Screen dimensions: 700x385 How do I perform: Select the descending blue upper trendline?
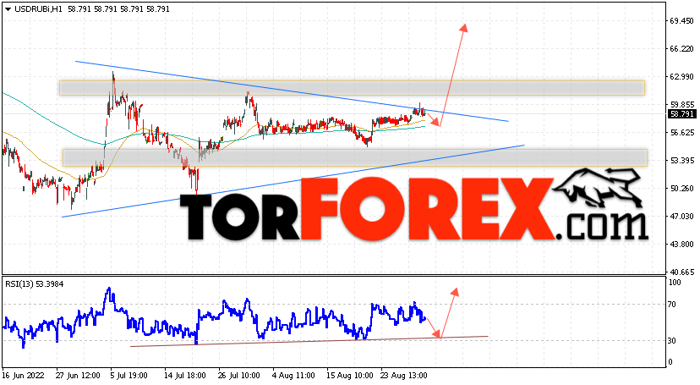click(x=290, y=91)
